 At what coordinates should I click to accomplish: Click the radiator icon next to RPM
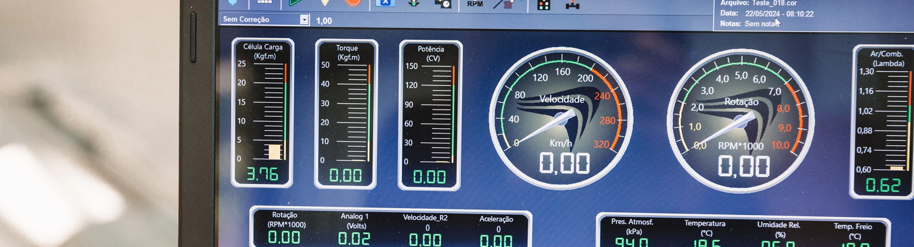point(505,5)
